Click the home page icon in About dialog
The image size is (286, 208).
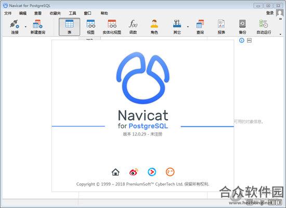tap(115, 172)
